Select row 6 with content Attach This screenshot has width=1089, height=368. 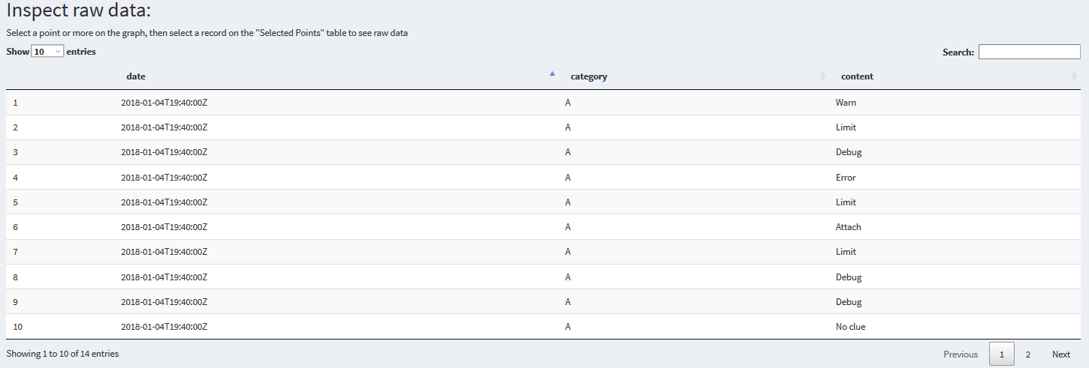coord(543,227)
